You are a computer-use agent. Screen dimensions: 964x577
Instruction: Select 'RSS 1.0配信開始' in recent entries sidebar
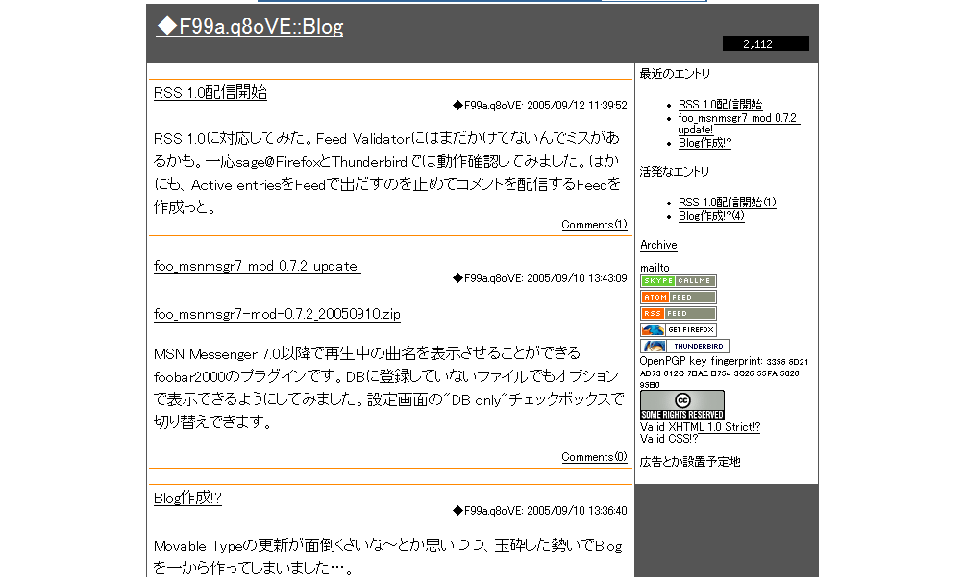coord(720,105)
